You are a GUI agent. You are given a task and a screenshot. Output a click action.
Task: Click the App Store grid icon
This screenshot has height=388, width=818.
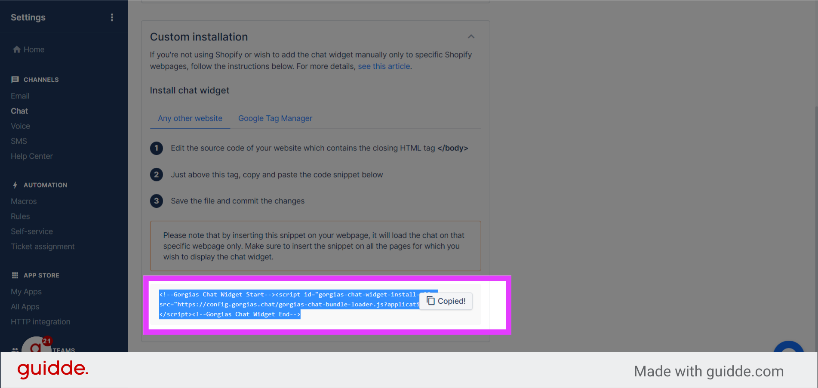point(15,275)
